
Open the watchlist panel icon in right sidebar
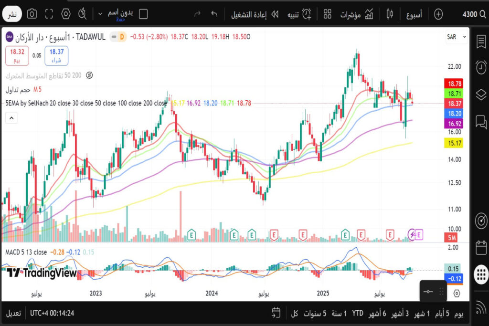[481, 42]
